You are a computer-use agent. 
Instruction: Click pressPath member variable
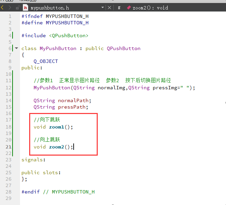[x=72, y=107]
